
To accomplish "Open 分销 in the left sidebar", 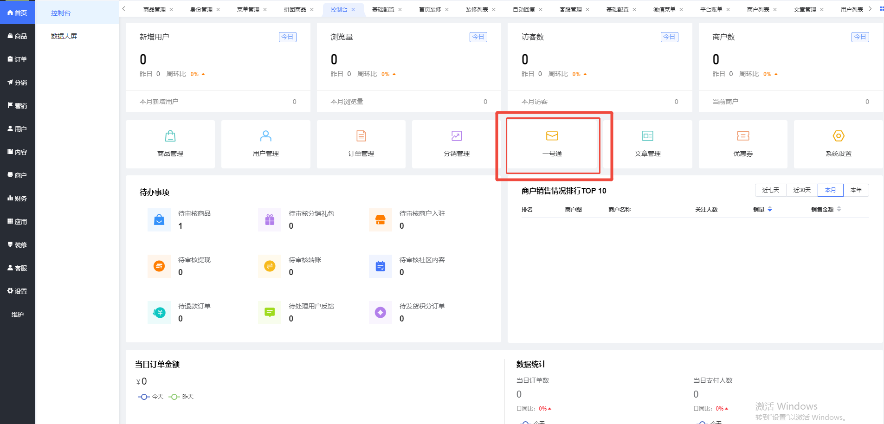I will pos(18,83).
